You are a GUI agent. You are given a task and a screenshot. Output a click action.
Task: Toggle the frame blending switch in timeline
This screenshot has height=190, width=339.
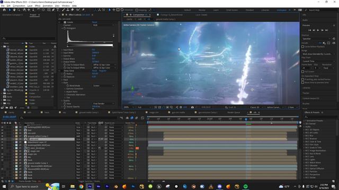(132, 118)
